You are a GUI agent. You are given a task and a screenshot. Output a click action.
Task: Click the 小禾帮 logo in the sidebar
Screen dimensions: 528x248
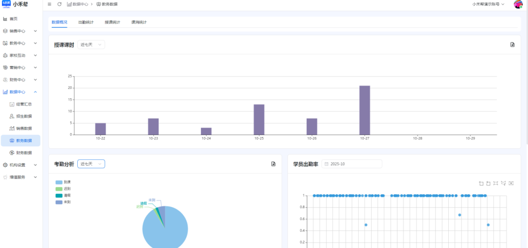15,4
